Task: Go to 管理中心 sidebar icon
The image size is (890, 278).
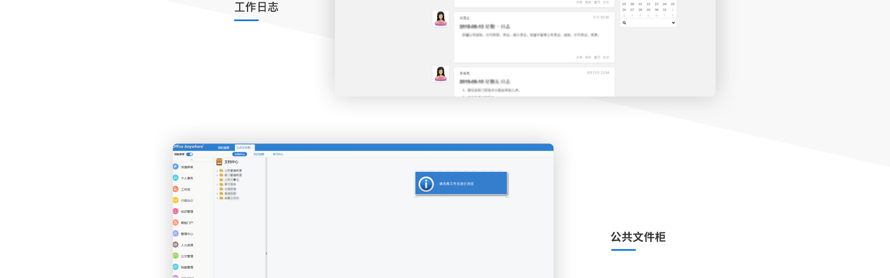Action: (x=176, y=234)
